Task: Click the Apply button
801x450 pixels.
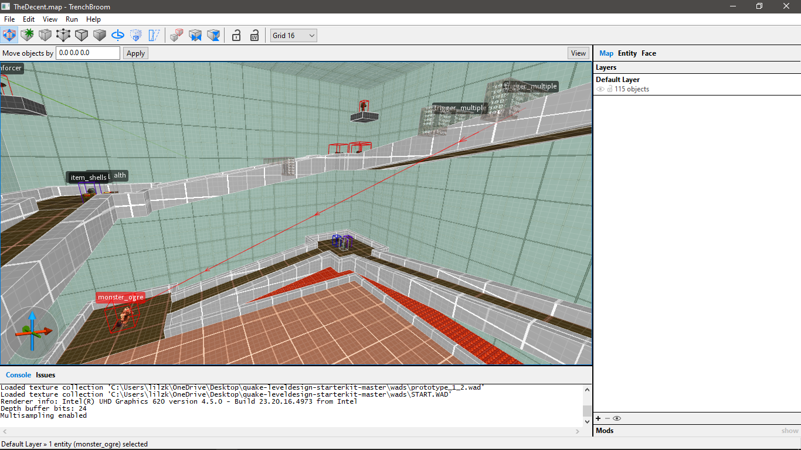Action: pyautogui.click(x=135, y=53)
